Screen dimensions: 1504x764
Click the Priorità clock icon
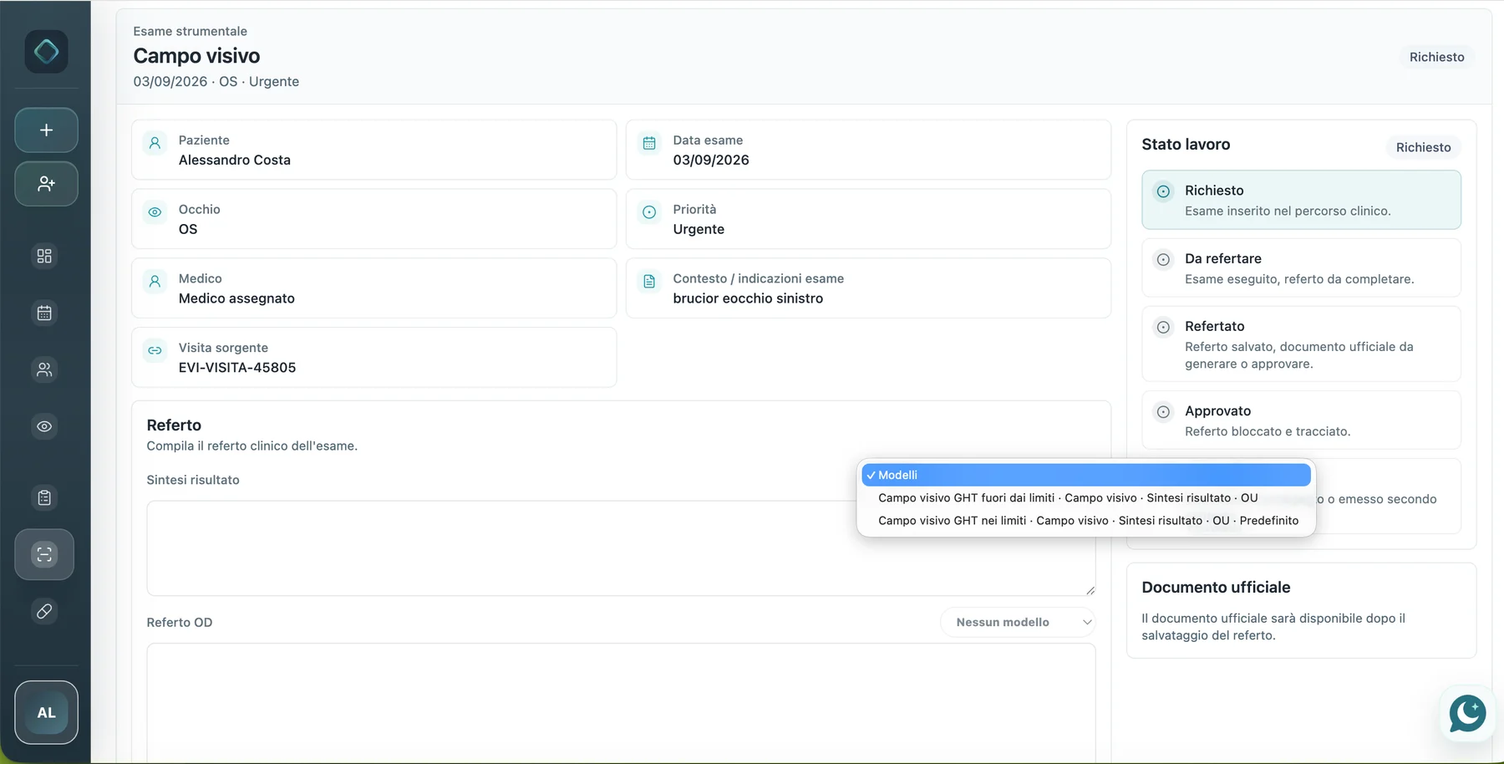tap(649, 212)
